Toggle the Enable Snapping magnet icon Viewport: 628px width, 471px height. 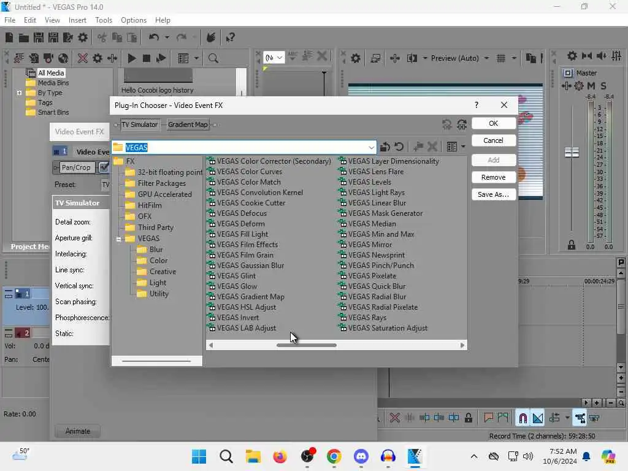(523, 418)
